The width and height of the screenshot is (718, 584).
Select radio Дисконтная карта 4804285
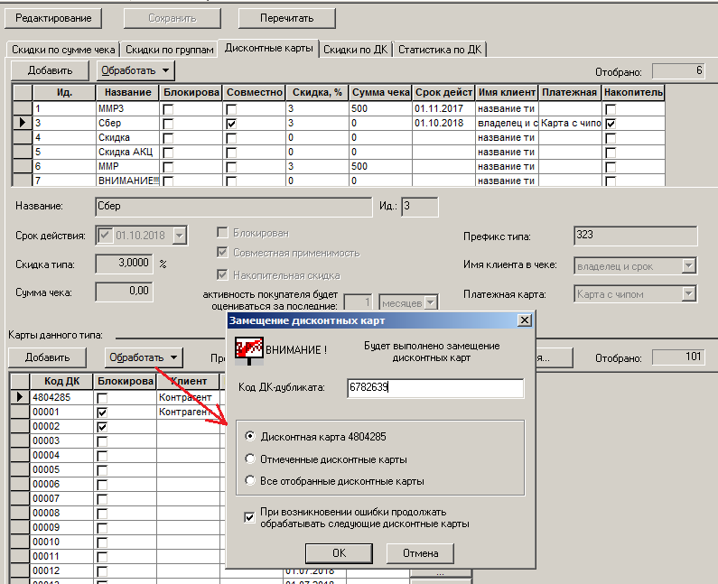pyautogui.click(x=250, y=436)
